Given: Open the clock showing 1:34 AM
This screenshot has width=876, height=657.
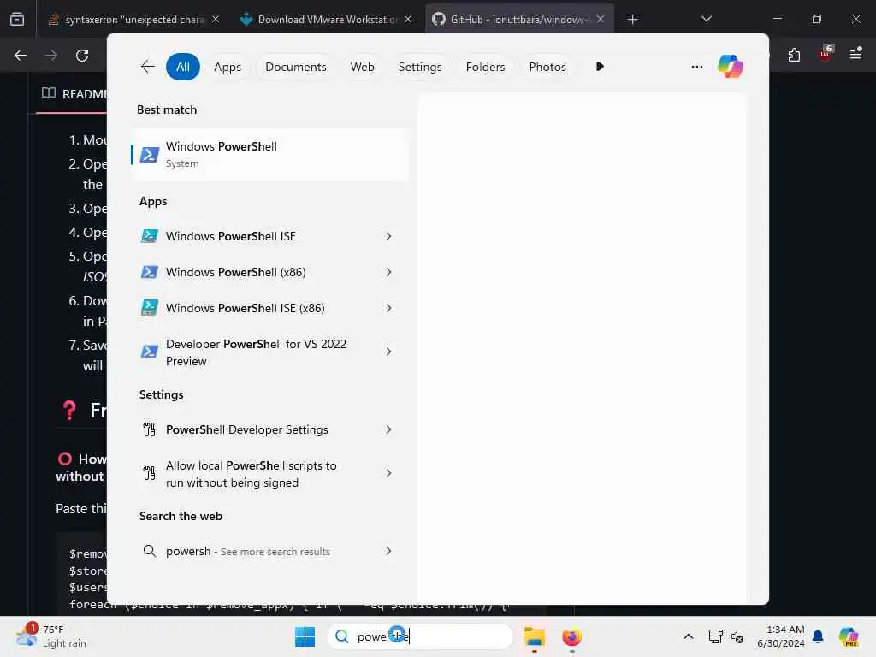Looking at the screenshot, I should coord(781,636).
